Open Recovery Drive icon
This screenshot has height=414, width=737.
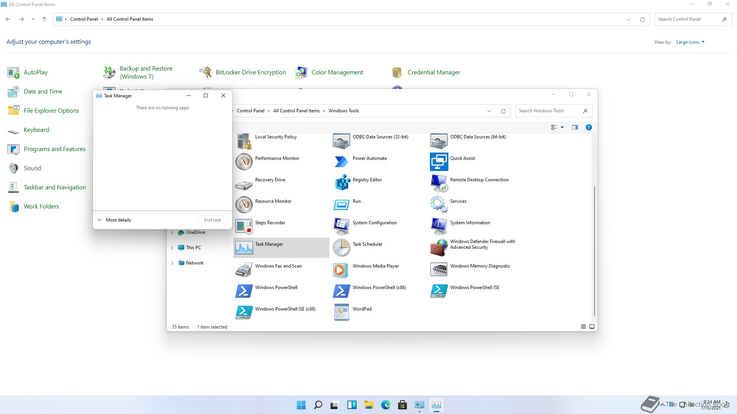click(x=244, y=185)
